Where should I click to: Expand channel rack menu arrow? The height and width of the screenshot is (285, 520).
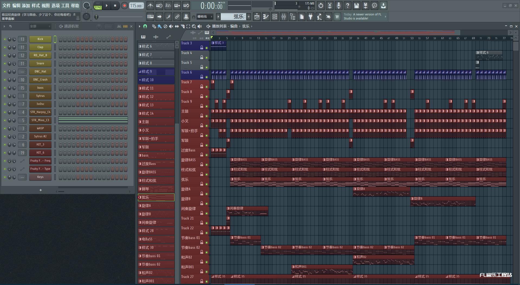(x=4, y=26)
